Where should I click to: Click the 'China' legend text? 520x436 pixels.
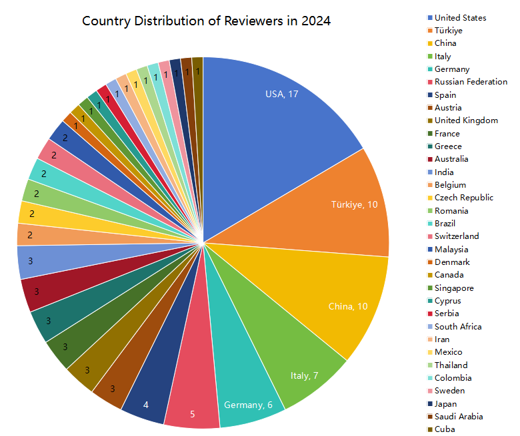coord(445,43)
